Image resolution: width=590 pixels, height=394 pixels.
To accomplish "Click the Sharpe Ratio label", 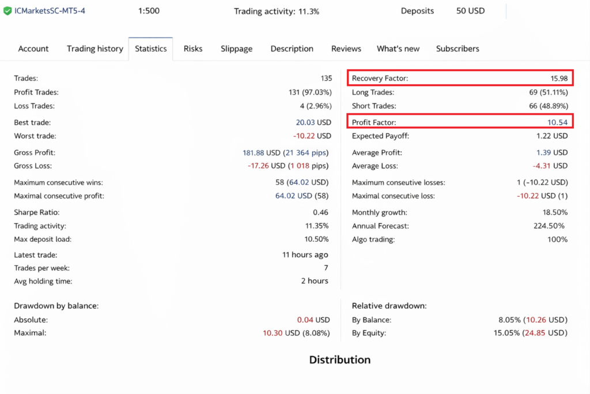I will [36, 212].
